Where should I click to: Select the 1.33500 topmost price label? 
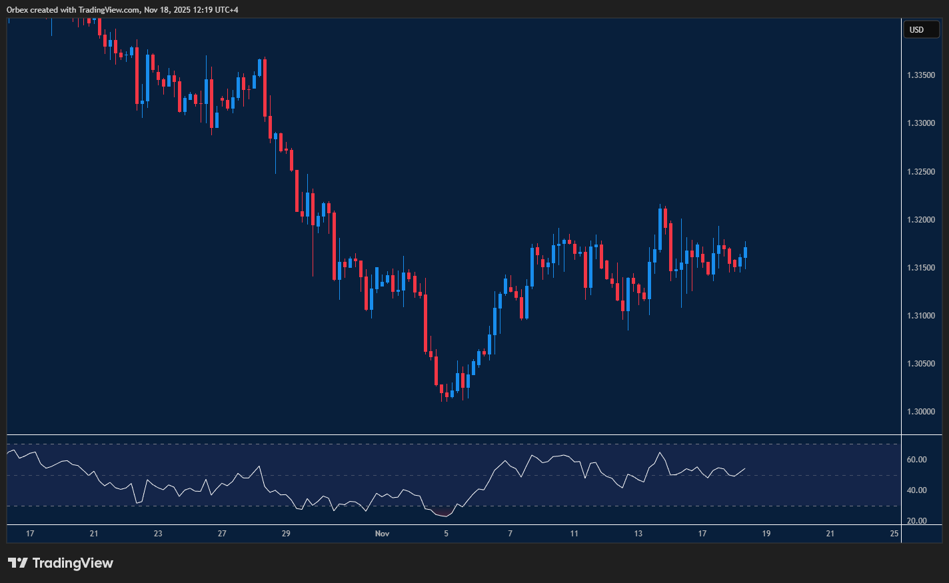(x=923, y=75)
